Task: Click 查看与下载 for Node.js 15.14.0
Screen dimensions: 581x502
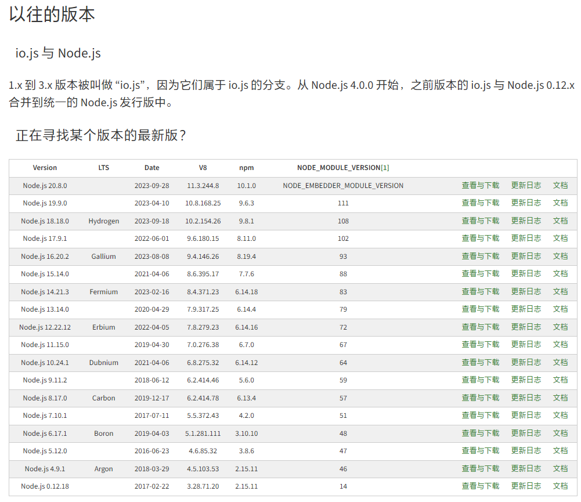Action: (480, 273)
